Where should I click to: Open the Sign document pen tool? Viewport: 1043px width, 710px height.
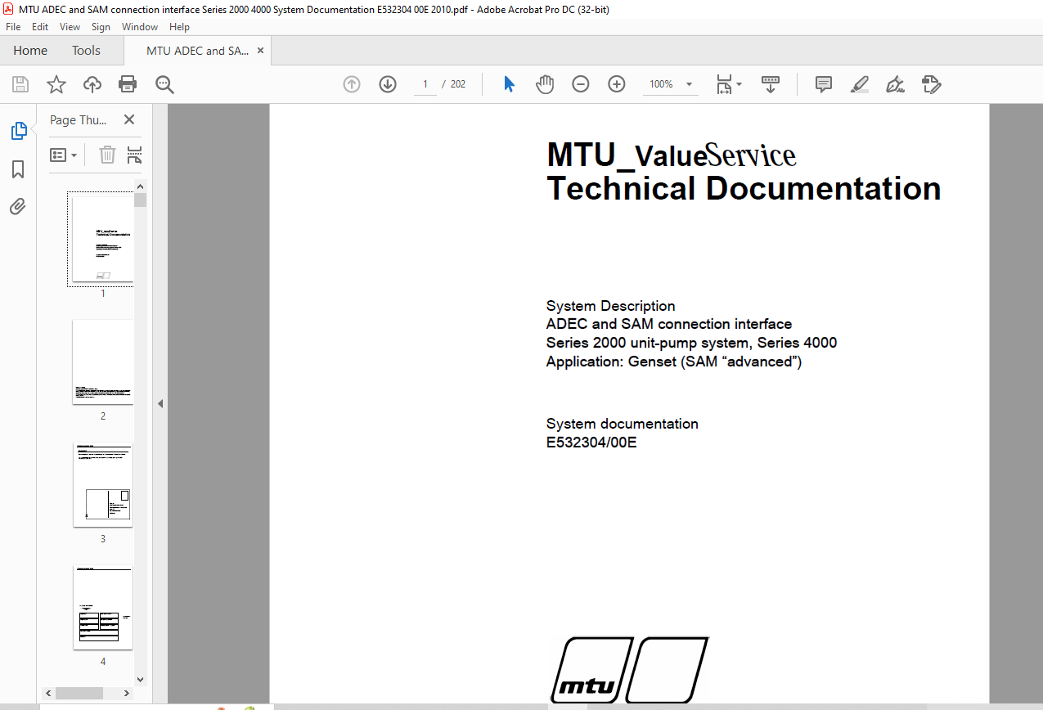point(895,84)
